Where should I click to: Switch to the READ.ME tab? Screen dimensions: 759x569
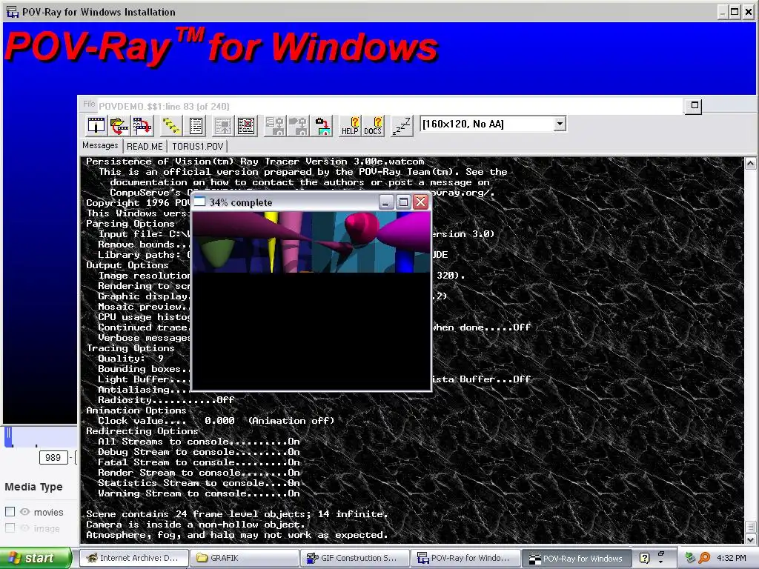point(145,146)
